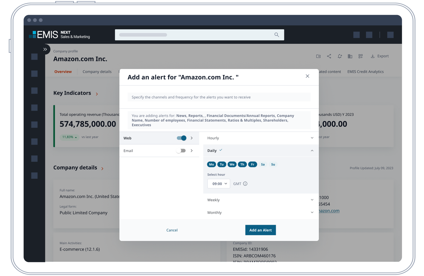Click the Export download icon
Screen dimensions: 424x276
pyautogui.click(x=373, y=56)
